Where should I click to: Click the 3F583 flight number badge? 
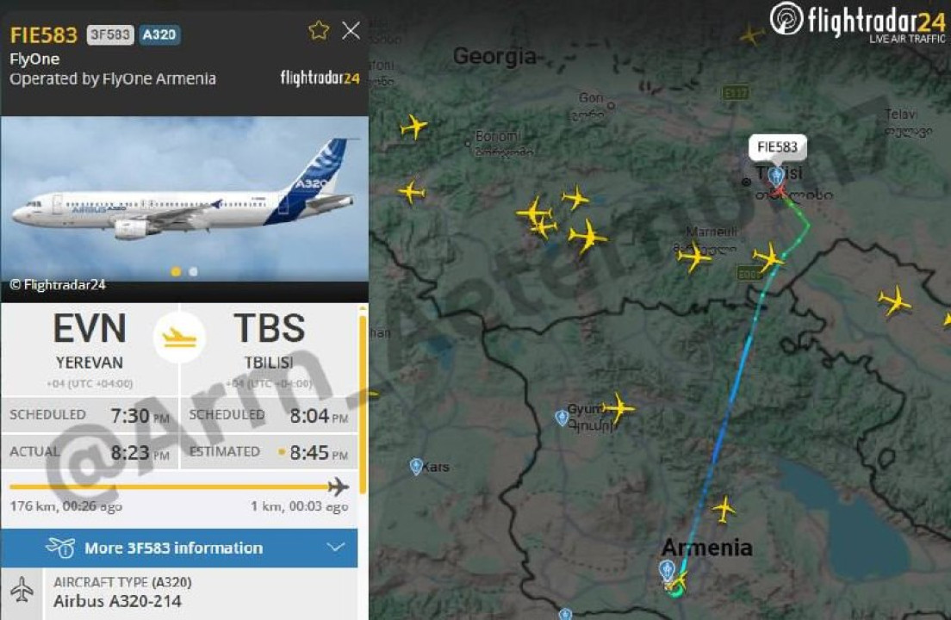109,34
